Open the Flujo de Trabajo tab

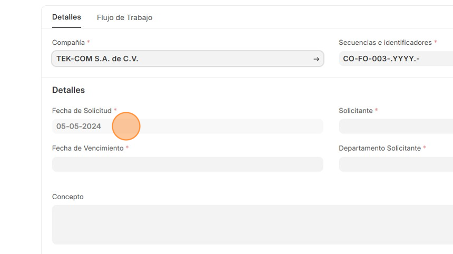pos(124,17)
